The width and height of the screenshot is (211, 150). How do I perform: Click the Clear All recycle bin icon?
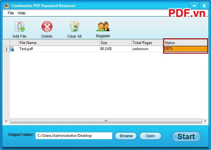[74, 26]
